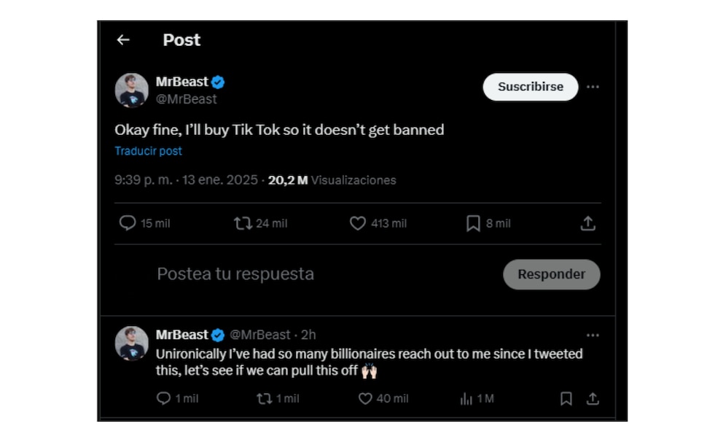Click Traducir post link
The width and height of the screenshot is (723, 442).
[x=148, y=151]
